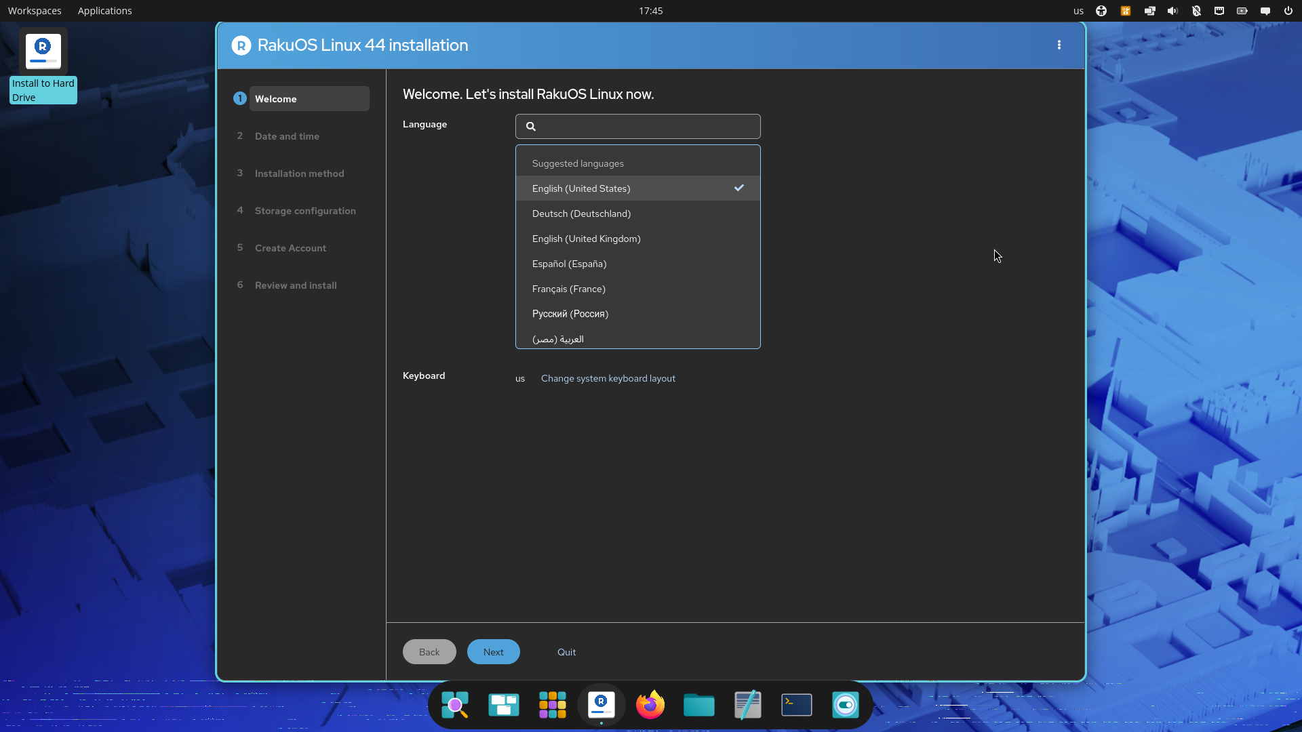Viewport: 1302px width, 732px height.
Task: Open the notifications bubble icon
Action: [x=1265, y=11]
